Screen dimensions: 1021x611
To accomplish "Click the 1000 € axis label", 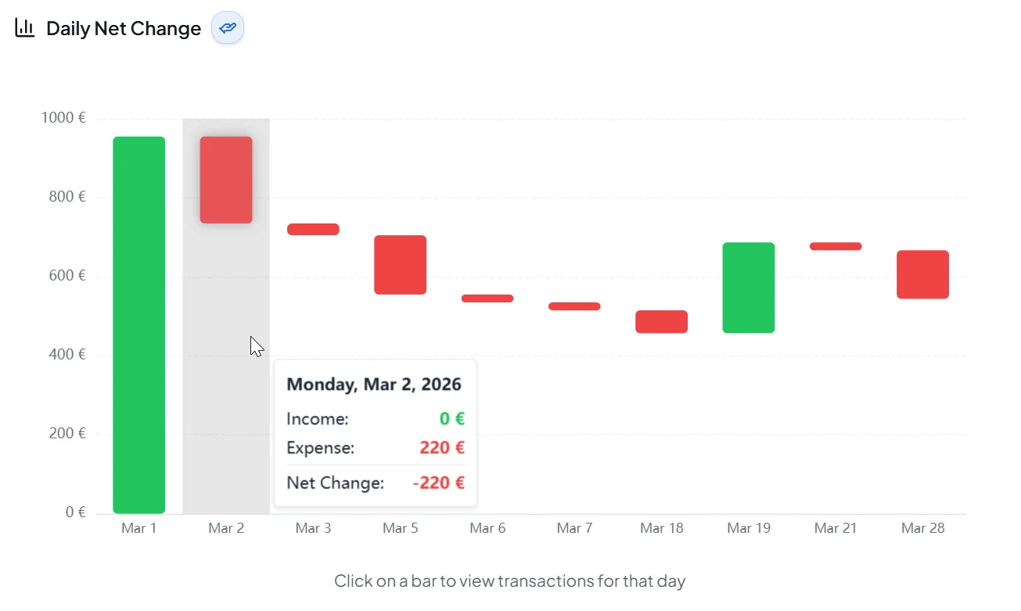I will point(63,117).
